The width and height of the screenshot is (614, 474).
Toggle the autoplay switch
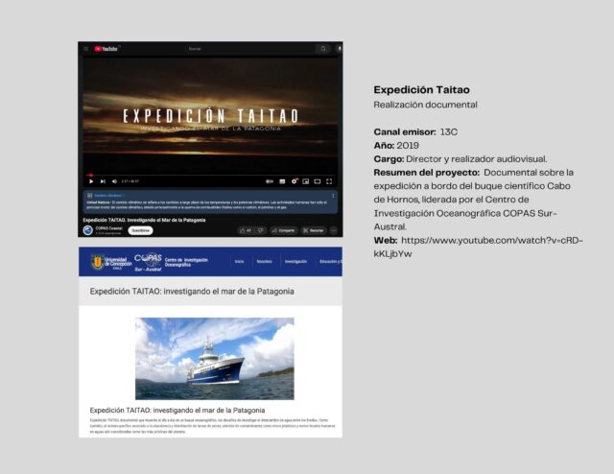click(x=270, y=181)
